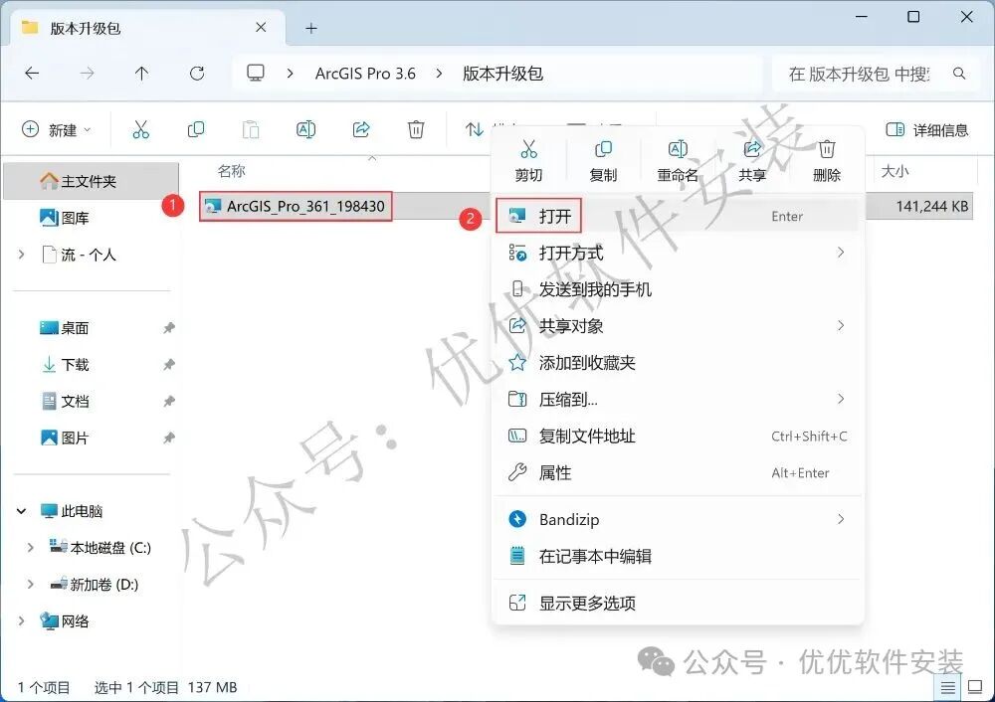This screenshot has width=995, height=702.
Task: Open the 共享对象 submenu
Action: click(x=677, y=326)
